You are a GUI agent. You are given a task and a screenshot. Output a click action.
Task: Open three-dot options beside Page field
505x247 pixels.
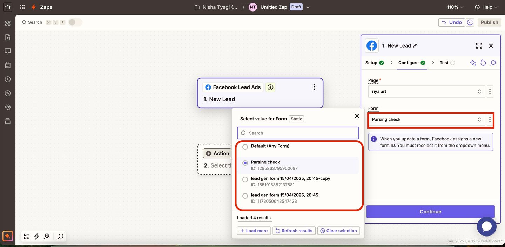pyautogui.click(x=490, y=91)
